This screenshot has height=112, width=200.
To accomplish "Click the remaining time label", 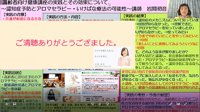I will 194,99.
